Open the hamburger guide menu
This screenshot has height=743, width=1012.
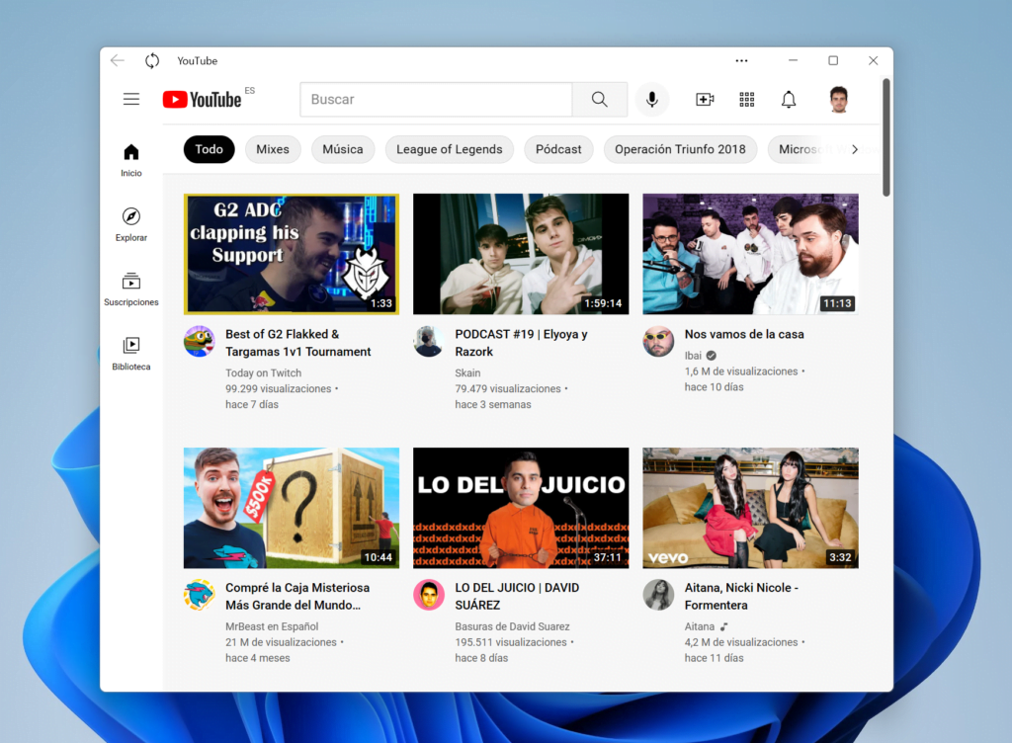click(x=131, y=99)
